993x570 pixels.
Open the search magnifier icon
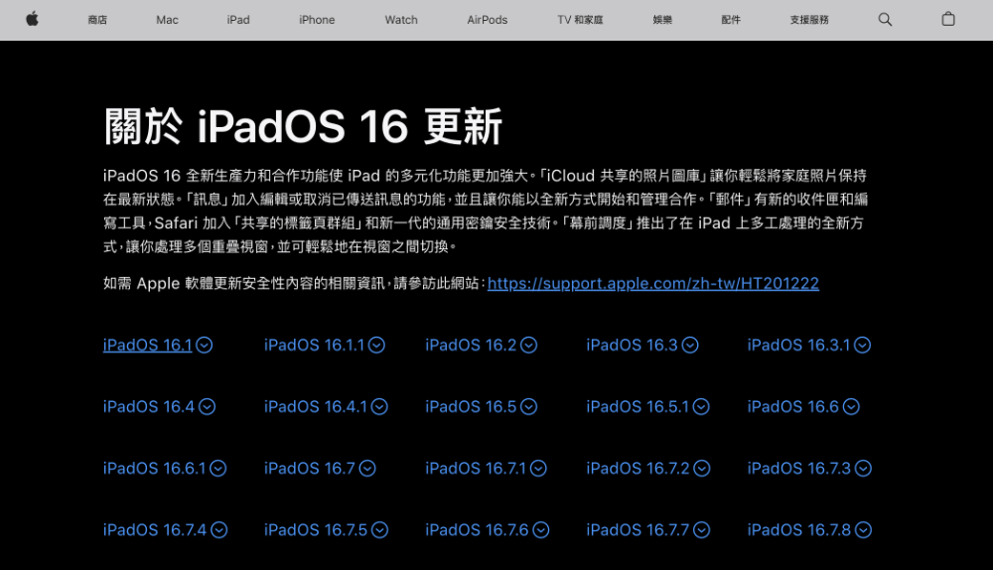click(x=885, y=20)
